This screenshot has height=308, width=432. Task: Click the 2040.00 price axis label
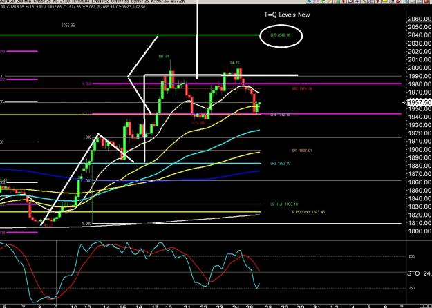tap(419, 35)
